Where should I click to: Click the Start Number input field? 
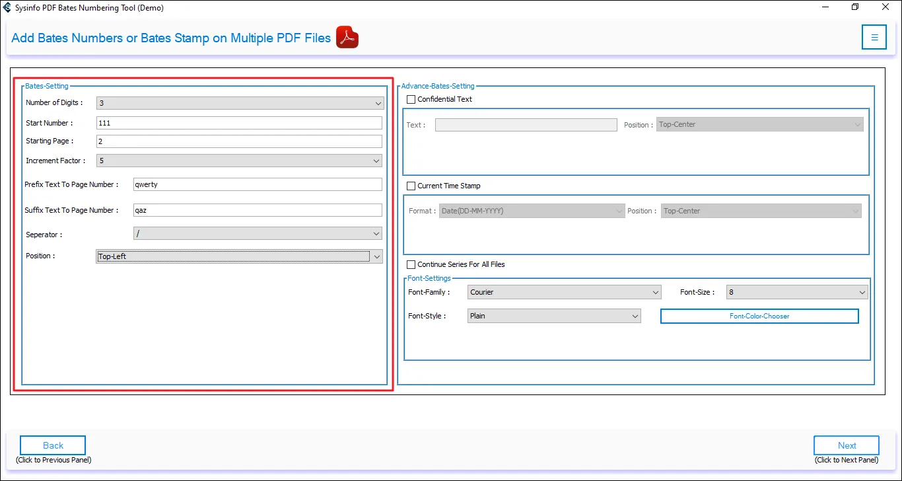tap(239, 123)
